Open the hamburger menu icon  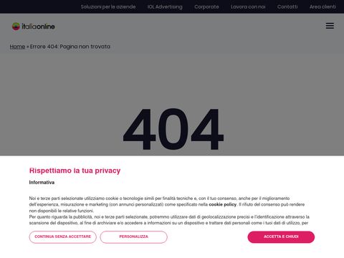tap(330, 26)
